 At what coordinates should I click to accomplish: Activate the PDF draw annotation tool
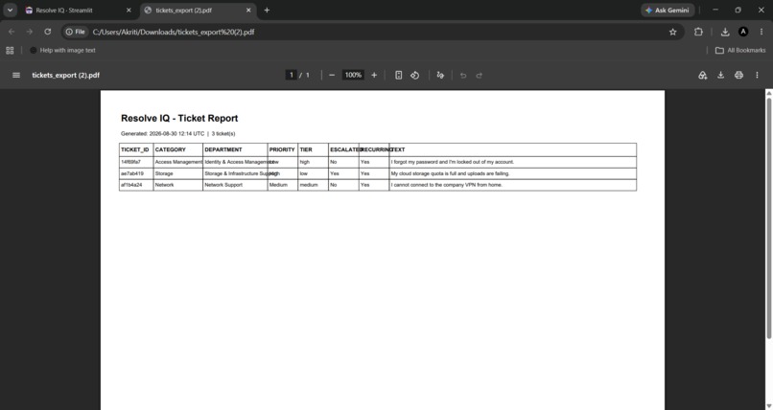(x=440, y=76)
